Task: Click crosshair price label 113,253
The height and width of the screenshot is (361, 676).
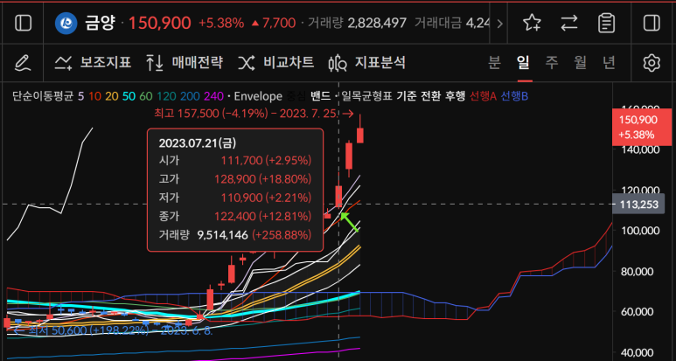Action: pyautogui.click(x=639, y=205)
